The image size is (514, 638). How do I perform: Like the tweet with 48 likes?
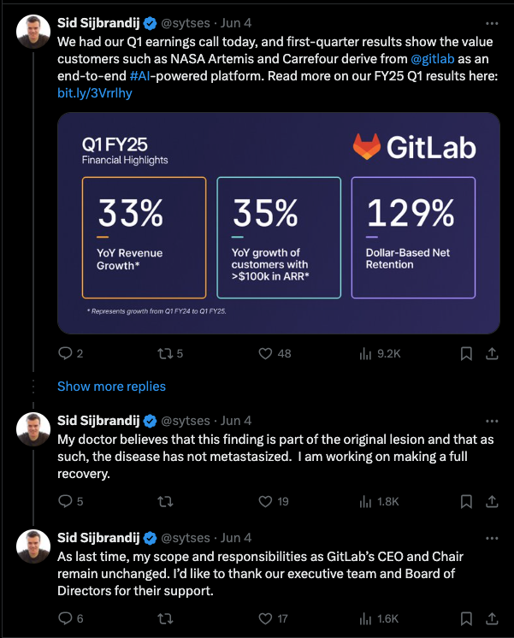tap(275, 353)
